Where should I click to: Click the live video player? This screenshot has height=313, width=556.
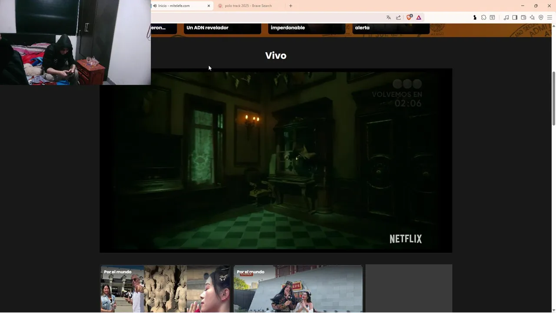click(x=276, y=160)
